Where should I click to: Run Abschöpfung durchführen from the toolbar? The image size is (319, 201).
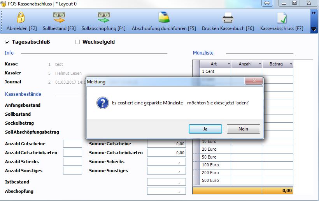pyautogui.click(x=164, y=18)
